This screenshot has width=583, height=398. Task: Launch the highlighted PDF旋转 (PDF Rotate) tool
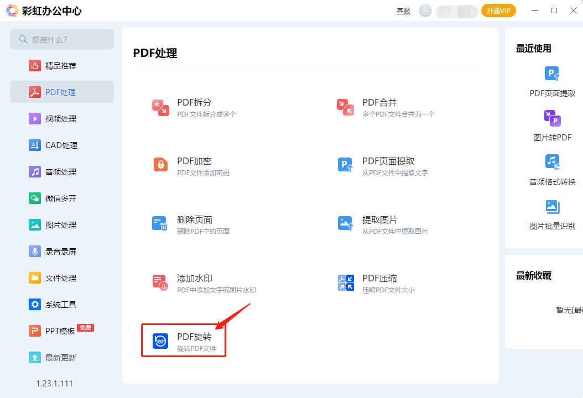click(183, 340)
